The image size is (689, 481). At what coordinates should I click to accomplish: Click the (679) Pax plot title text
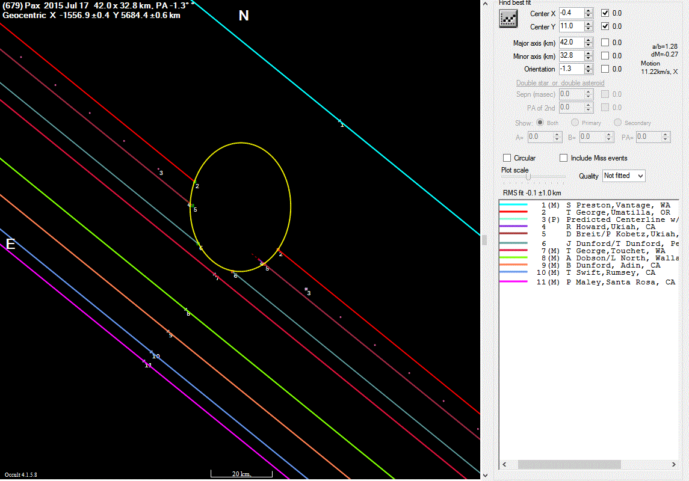point(97,5)
